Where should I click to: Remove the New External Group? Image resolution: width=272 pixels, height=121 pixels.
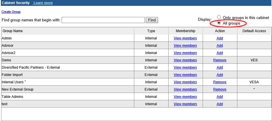(x=220, y=89)
